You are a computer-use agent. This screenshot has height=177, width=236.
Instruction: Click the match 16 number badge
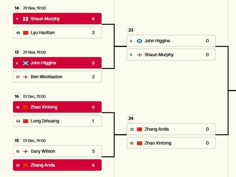click(17, 96)
